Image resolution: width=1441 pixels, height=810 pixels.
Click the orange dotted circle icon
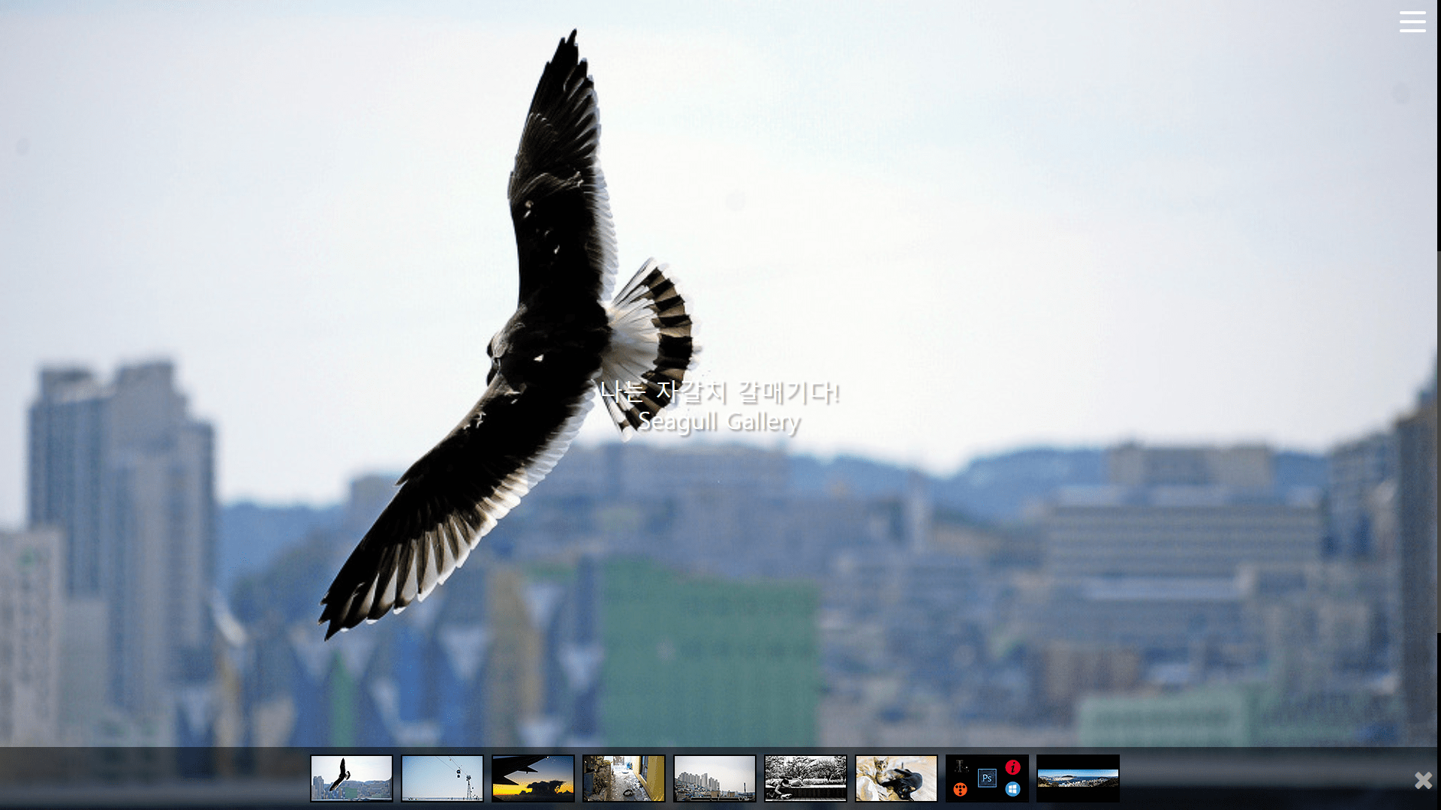960,789
